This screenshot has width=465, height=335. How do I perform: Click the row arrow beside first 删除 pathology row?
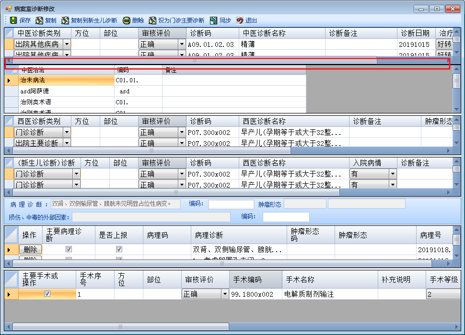(x=9, y=250)
